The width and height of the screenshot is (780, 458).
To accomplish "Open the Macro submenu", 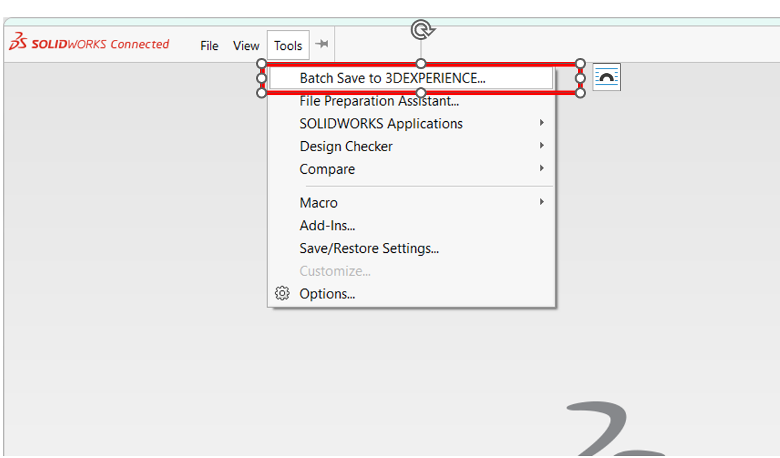I will [319, 203].
